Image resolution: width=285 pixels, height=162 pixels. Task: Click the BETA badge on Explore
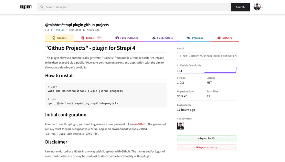(x=99, y=38)
